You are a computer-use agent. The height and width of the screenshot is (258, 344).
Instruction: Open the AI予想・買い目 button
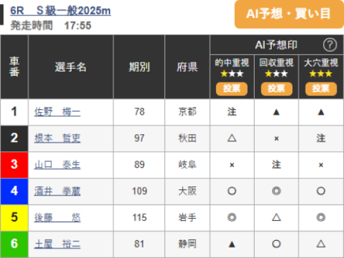click(289, 14)
